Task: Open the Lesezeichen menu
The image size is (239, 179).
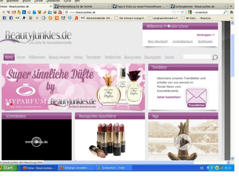Action: [x=53, y=1]
